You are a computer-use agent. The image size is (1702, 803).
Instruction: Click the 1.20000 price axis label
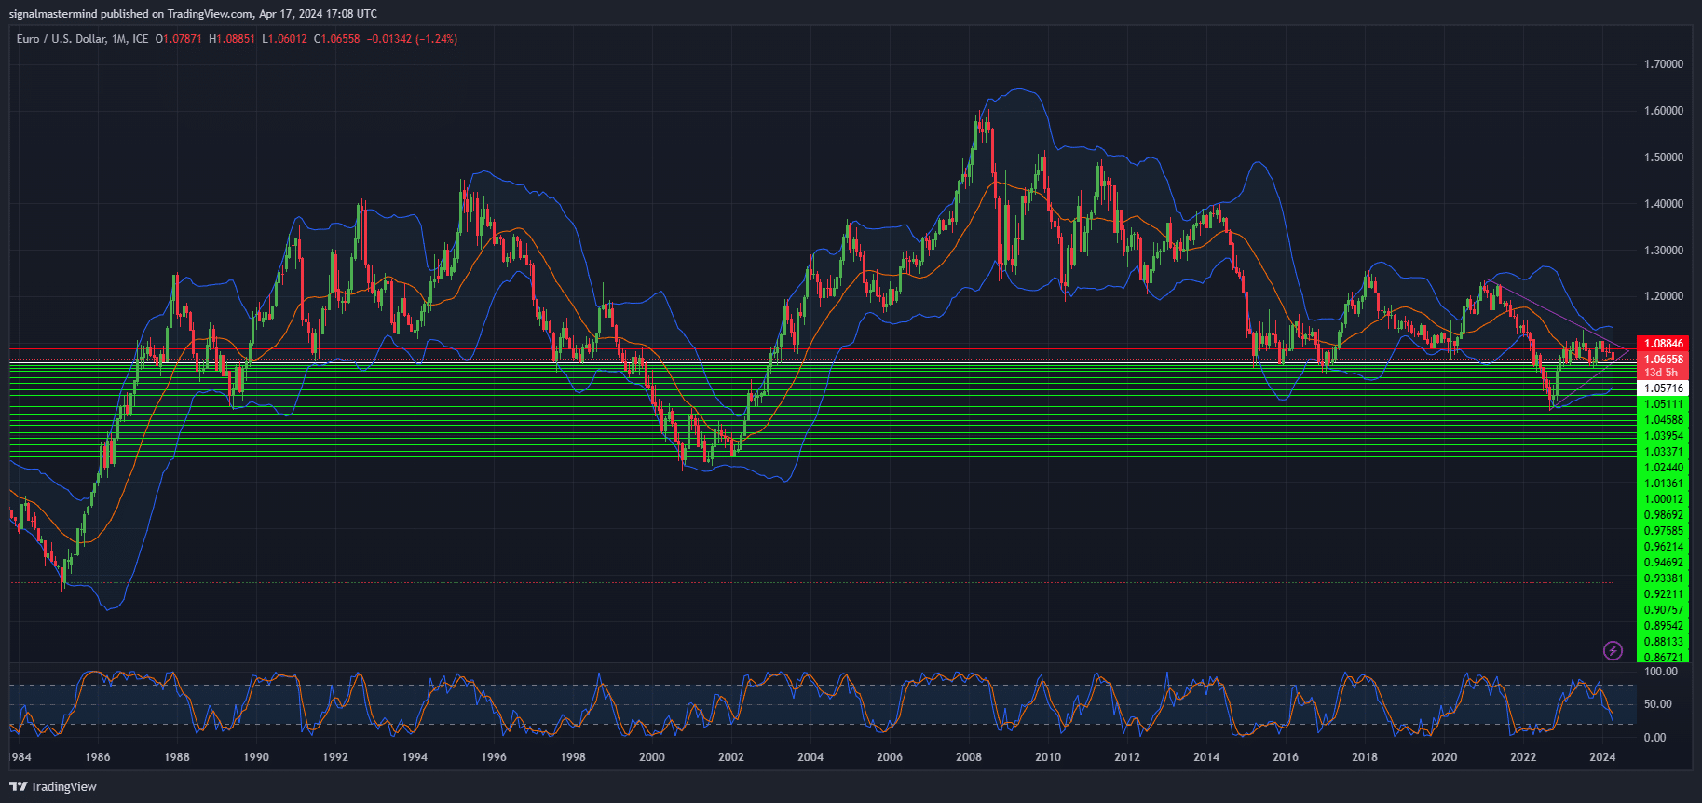click(x=1664, y=296)
